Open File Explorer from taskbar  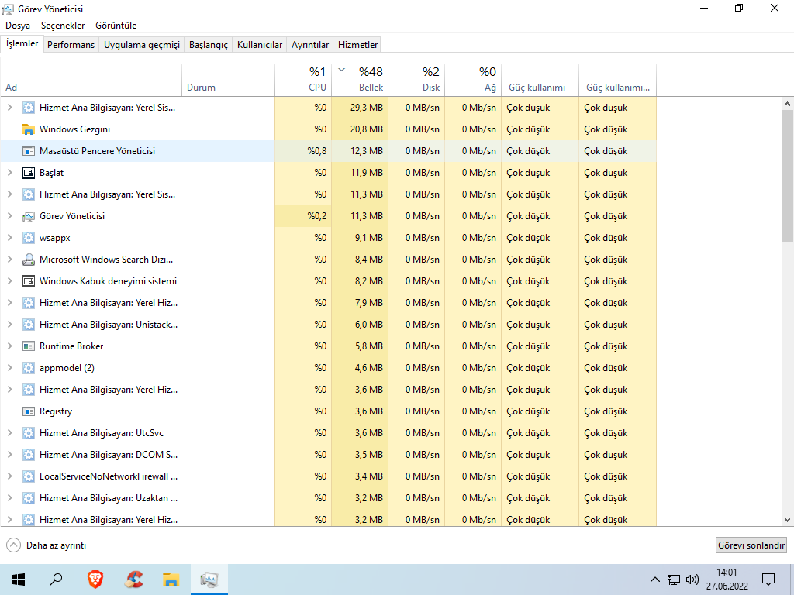pos(171,580)
